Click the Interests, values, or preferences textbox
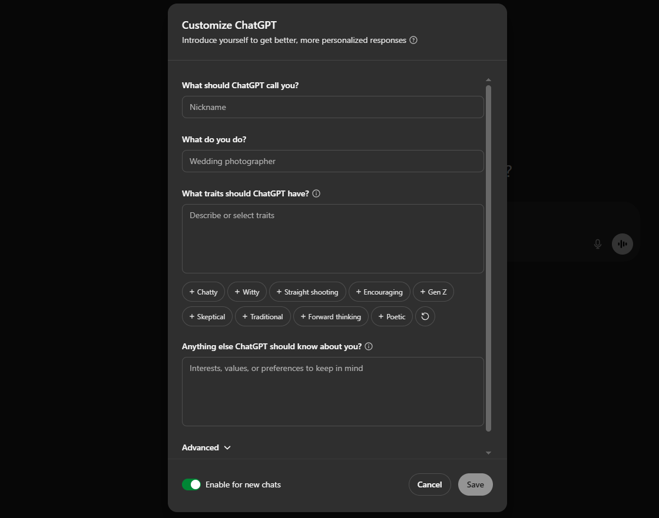 tap(332, 392)
